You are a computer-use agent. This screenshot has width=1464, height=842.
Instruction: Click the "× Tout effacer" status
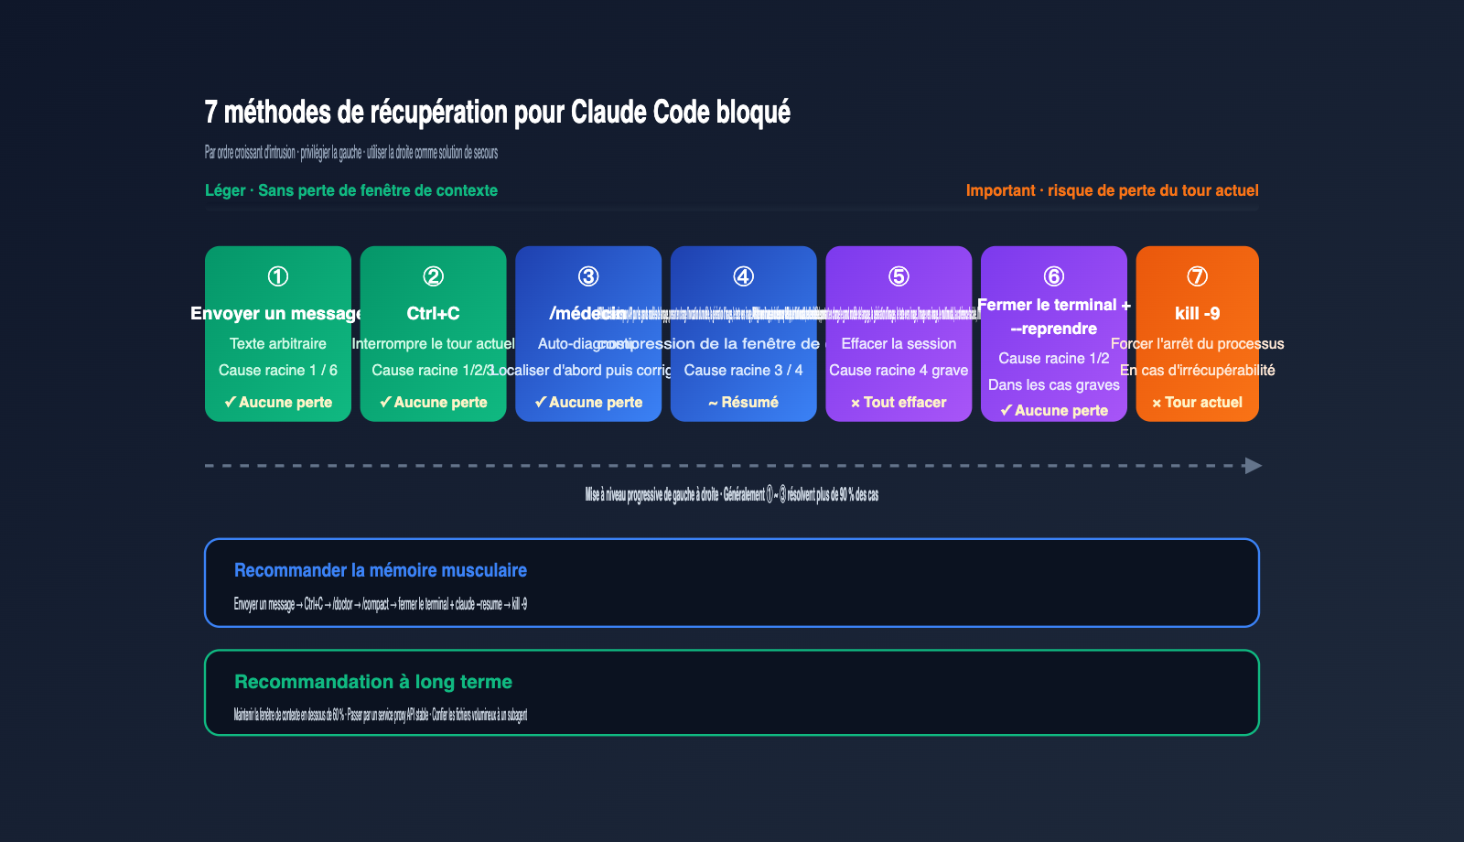coord(899,402)
